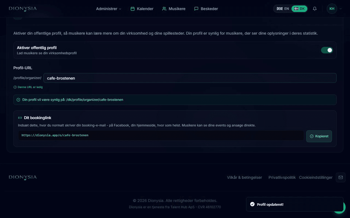Open the Privatlivspolitik link
The height and width of the screenshot is (218, 350).
coord(282,177)
